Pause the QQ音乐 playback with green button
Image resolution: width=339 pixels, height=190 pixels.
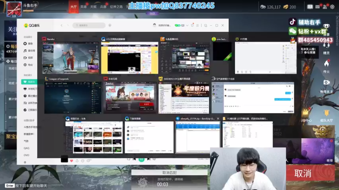(x=142, y=160)
